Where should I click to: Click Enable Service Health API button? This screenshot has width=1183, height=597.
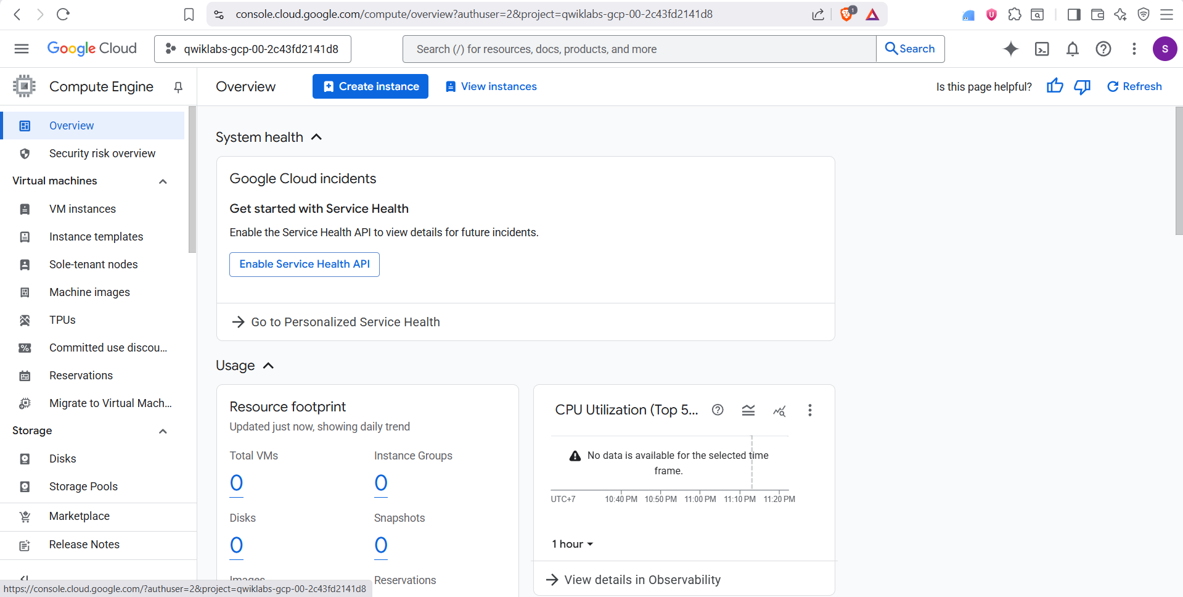tap(304, 264)
